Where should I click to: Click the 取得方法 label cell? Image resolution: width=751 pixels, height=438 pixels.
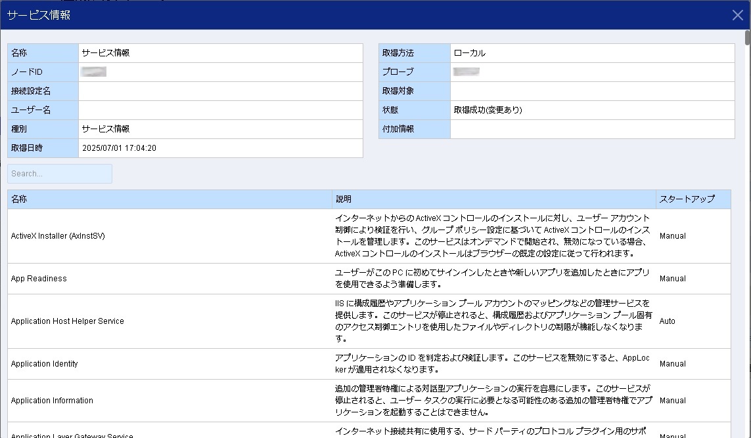(415, 53)
